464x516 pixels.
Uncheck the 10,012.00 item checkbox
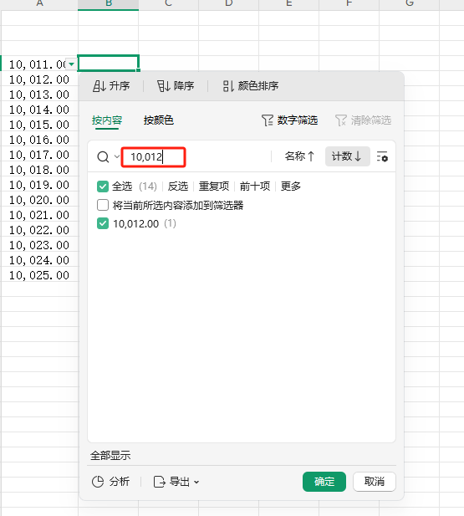click(x=103, y=224)
